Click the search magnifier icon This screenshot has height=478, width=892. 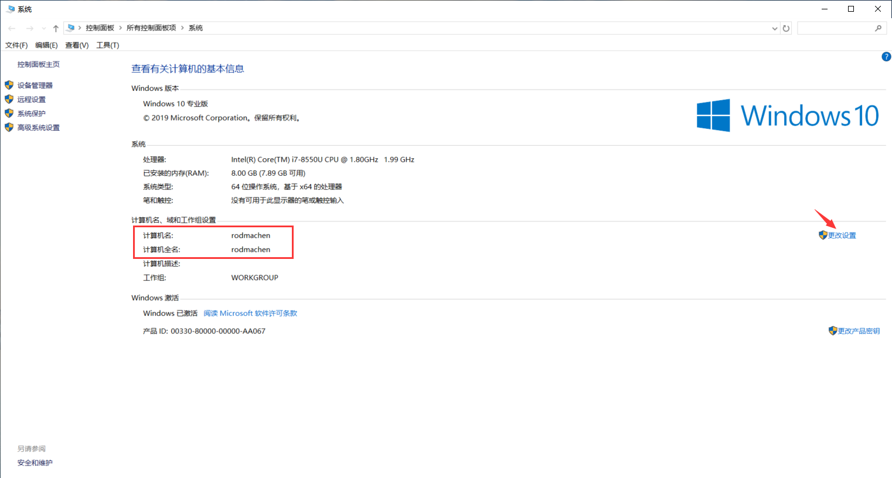point(878,28)
